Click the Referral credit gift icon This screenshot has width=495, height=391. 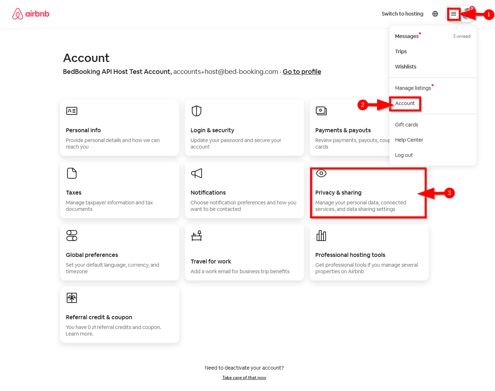tap(72, 298)
